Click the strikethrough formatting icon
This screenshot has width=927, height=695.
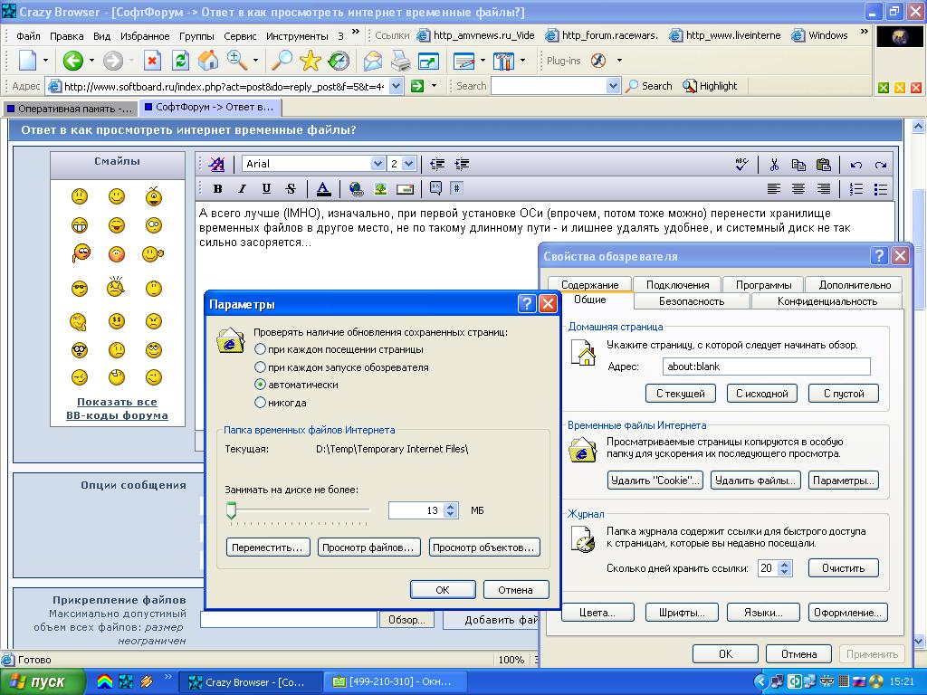[x=291, y=189]
